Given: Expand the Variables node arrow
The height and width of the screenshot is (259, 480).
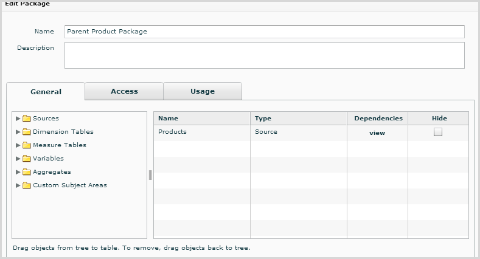Looking at the screenshot, I should tap(18, 159).
